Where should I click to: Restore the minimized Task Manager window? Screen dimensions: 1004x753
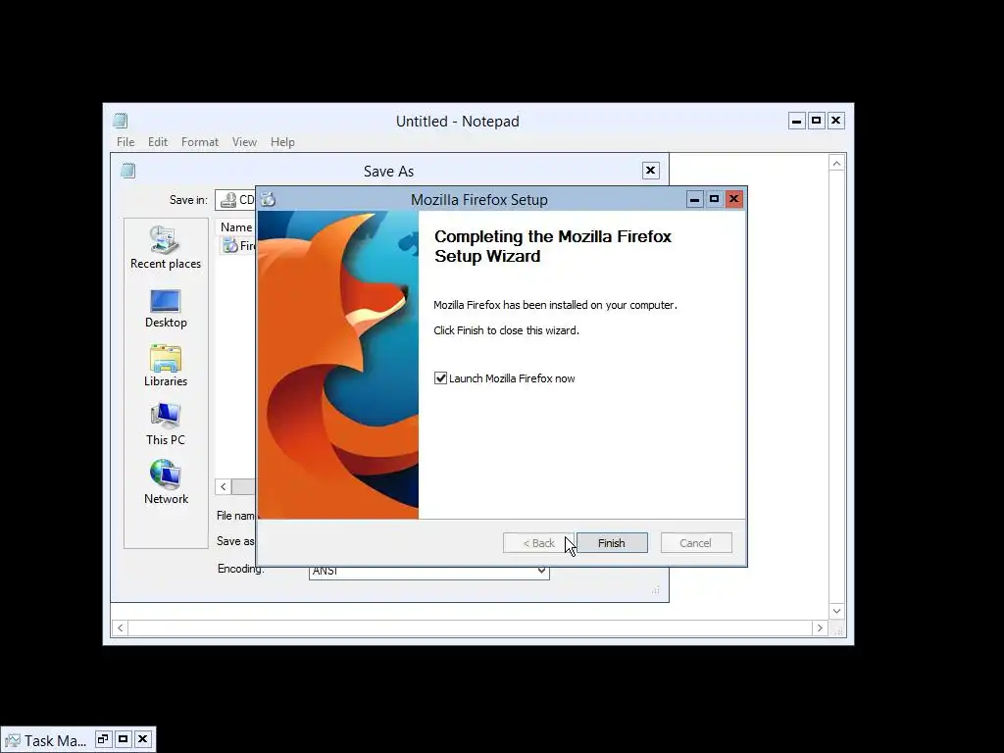tap(102, 739)
